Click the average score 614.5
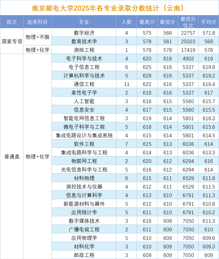219x259 pixels. [209, 136]
